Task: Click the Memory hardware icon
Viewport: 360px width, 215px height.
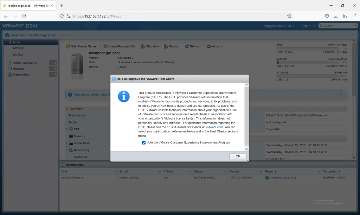Action: [71, 136]
